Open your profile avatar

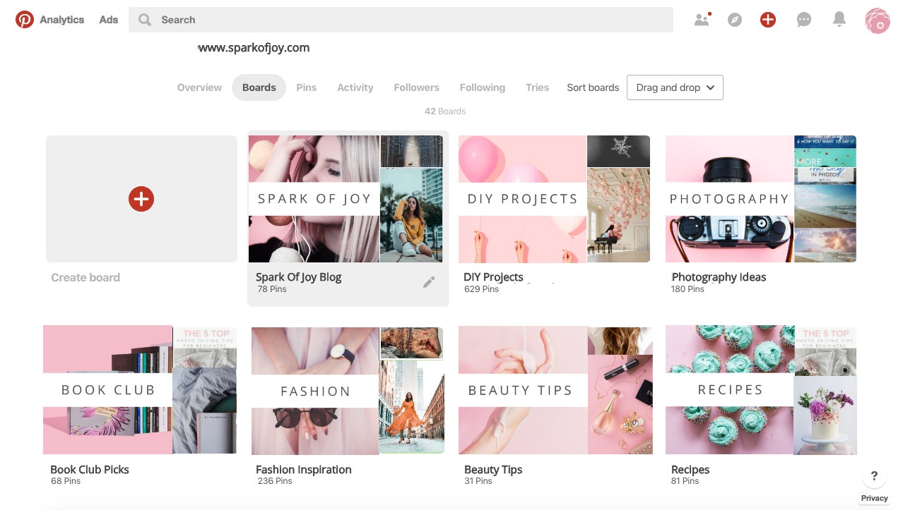tap(876, 19)
